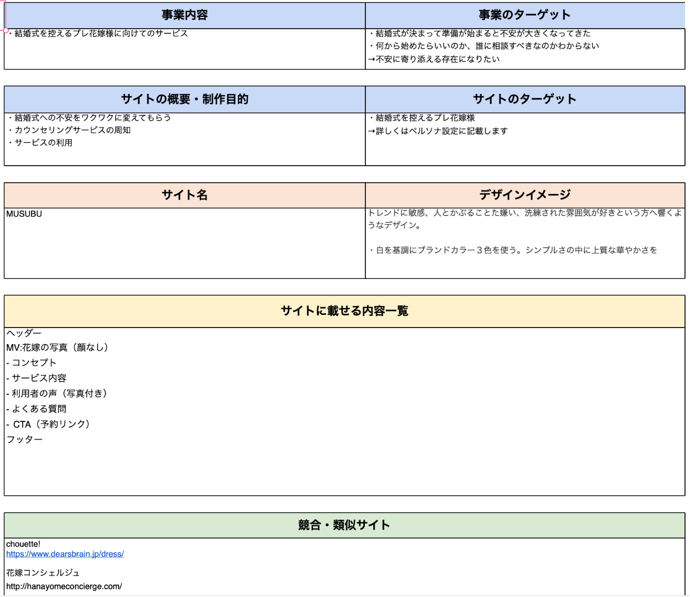Click the pink handle at top-left corner
This screenshot has height=597, width=690.
click(6, 30)
